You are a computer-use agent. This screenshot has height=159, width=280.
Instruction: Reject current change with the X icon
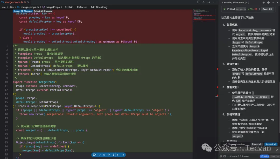pyautogui.click(x=104, y=155)
